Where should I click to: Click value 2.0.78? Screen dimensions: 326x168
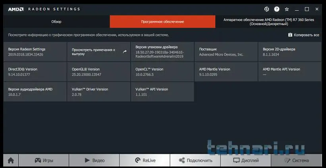(77, 95)
